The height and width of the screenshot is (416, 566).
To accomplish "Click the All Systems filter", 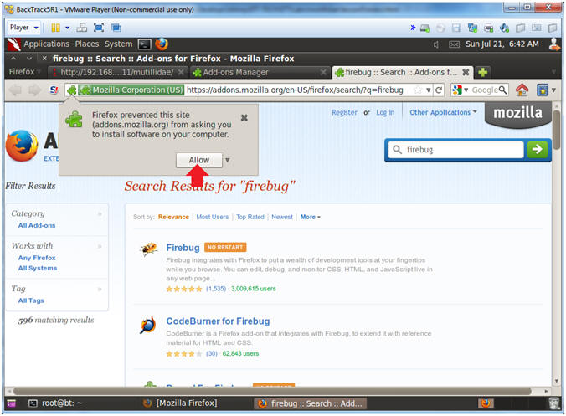I will click(38, 268).
